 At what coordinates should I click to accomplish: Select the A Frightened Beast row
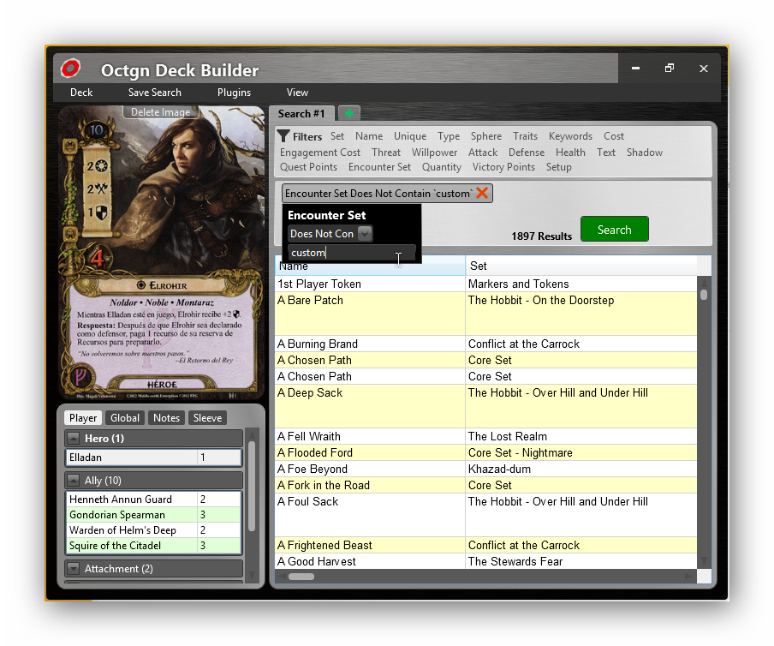coord(485,545)
